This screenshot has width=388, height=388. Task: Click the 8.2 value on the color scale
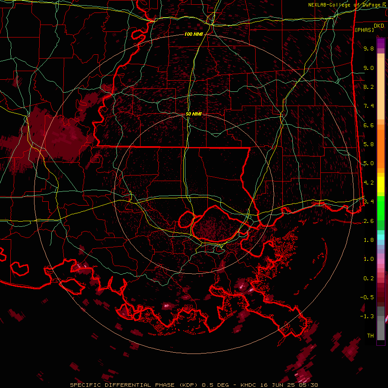point(369,87)
